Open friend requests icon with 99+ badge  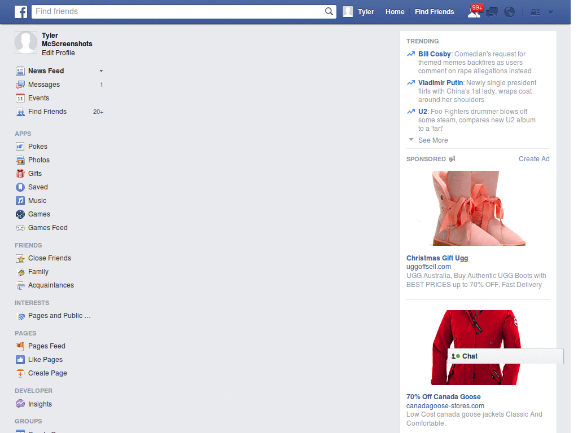(x=474, y=12)
